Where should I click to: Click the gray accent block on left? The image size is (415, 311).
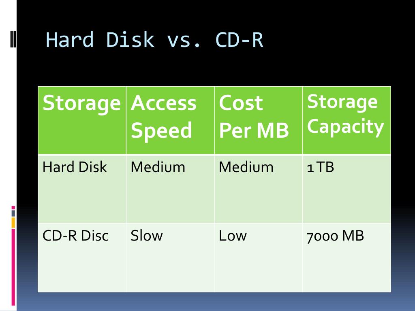pyautogui.click(x=13, y=213)
